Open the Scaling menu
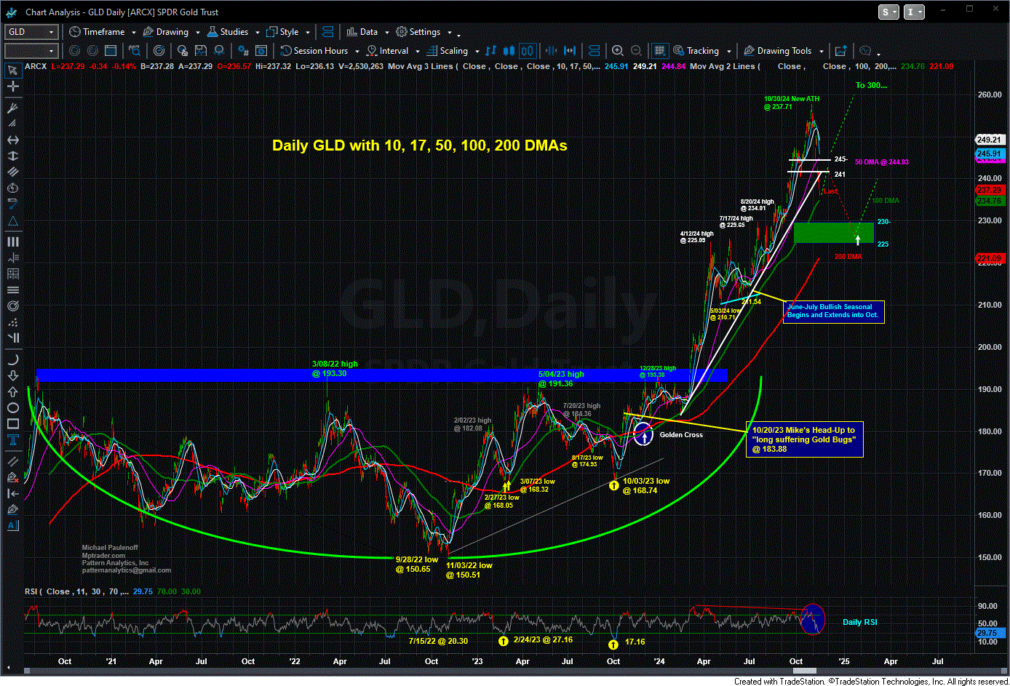Screen dimensions: 1010x686 [x=447, y=51]
